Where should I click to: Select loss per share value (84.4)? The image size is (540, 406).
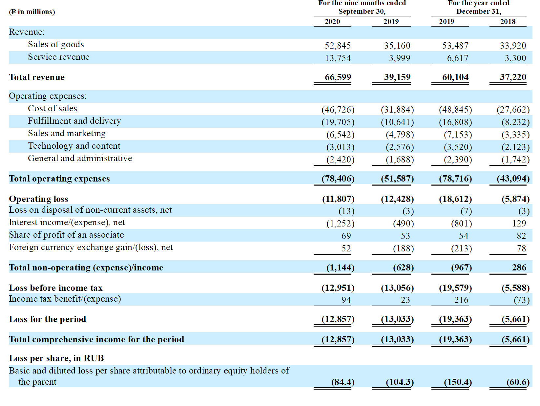(343, 382)
